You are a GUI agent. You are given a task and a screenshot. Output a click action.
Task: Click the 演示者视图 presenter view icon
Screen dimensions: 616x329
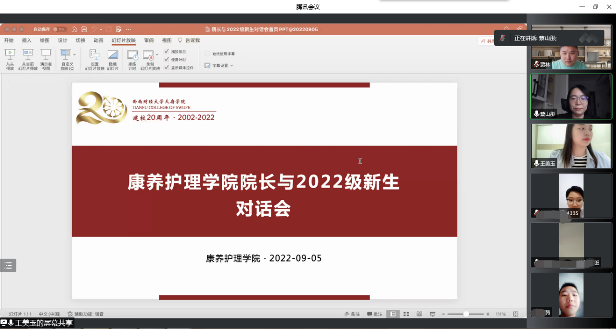[46, 54]
